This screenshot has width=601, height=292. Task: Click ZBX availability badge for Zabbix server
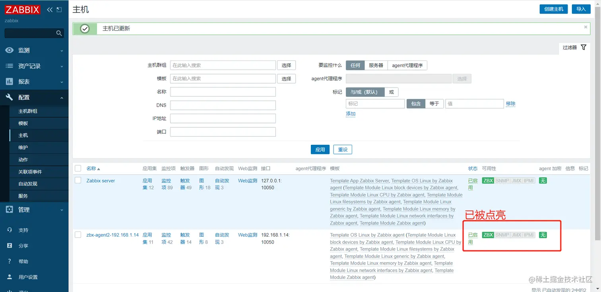pyautogui.click(x=488, y=181)
